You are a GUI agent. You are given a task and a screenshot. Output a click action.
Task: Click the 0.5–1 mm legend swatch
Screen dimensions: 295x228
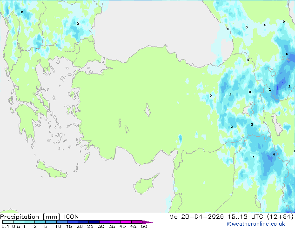coord(19,222)
